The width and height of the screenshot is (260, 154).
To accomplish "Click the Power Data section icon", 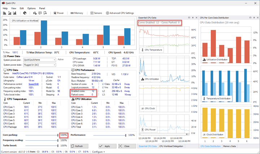I will click(x=5, y=56).
